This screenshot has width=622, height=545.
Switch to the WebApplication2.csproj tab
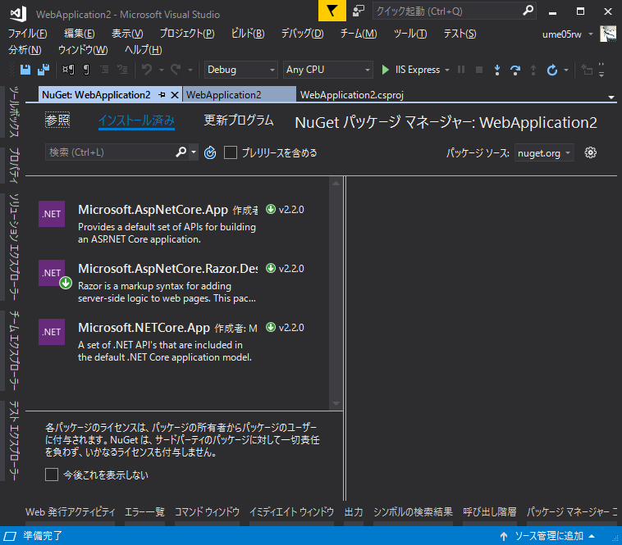tap(352, 95)
